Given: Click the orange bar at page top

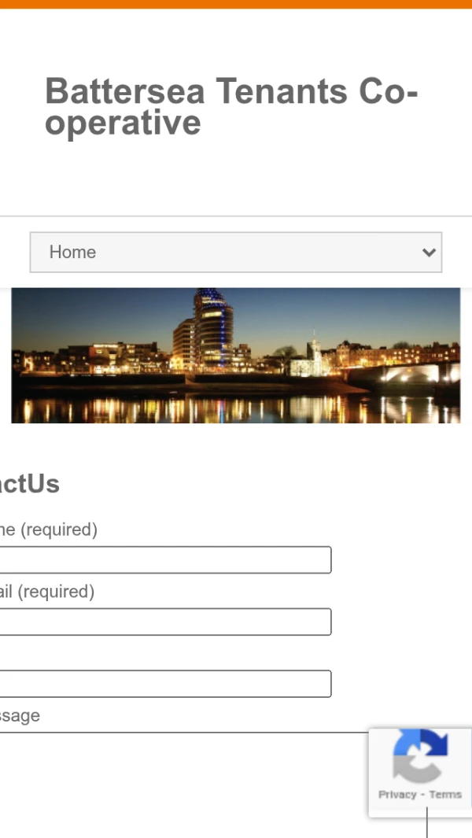Looking at the screenshot, I should pyautogui.click(x=236, y=4).
